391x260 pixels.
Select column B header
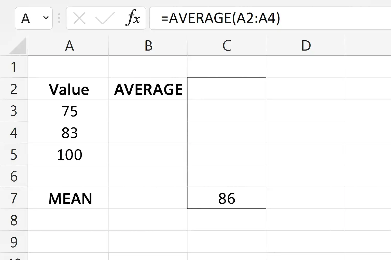148,46
